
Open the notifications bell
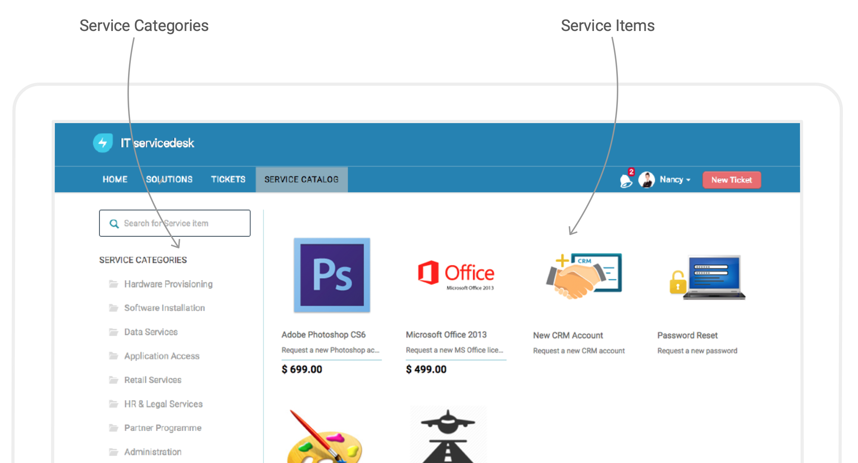626,180
